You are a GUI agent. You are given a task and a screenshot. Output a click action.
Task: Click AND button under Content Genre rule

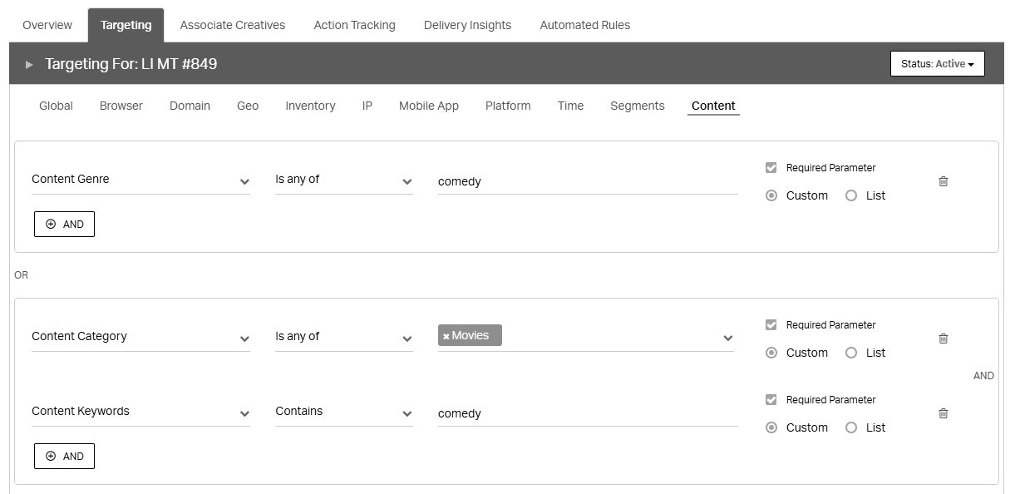(x=64, y=224)
